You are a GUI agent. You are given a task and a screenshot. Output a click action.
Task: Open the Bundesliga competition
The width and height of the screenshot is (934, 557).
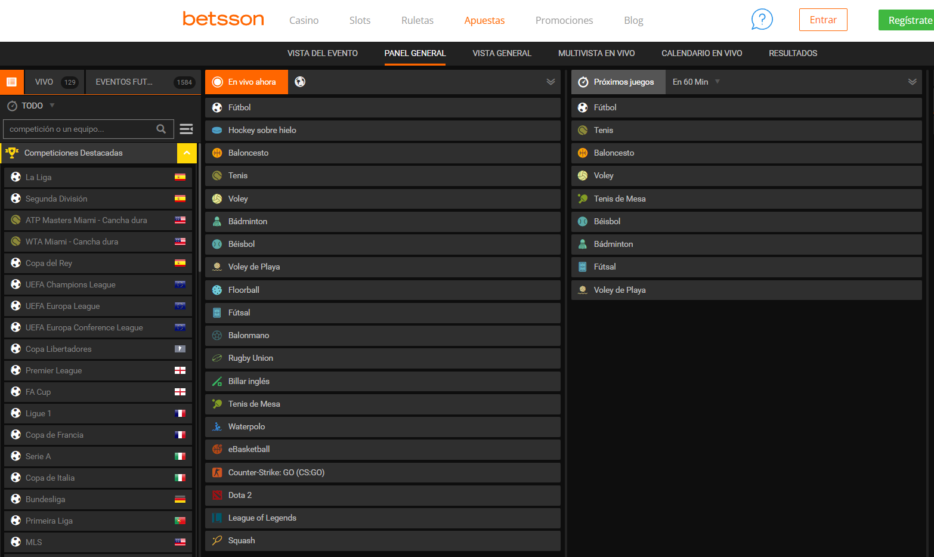pos(98,499)
